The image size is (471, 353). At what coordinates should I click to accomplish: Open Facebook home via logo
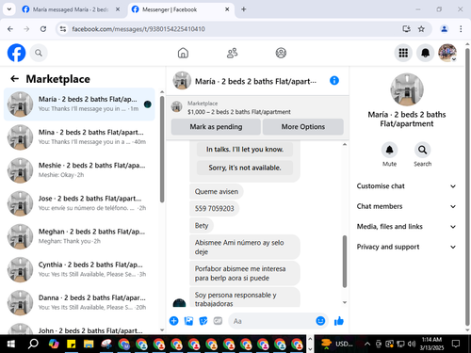pos(16,53)
